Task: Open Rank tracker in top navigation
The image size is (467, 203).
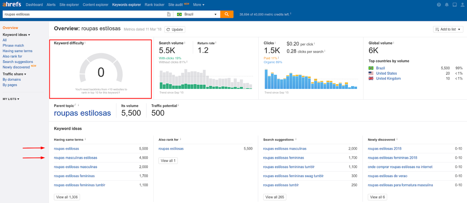Action: tap(155, 5)
